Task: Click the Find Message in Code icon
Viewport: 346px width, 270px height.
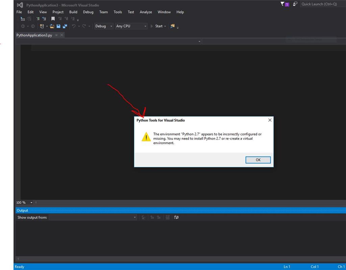Action: (143, 217)
